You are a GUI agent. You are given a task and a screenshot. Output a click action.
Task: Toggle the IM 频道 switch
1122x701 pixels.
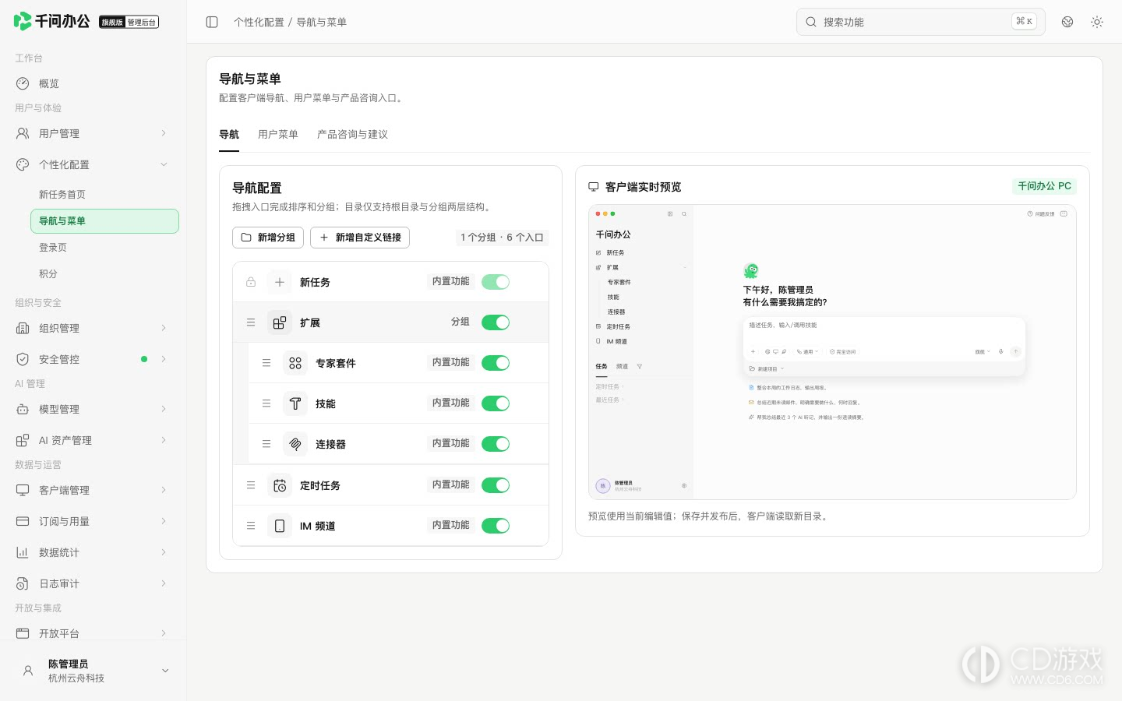point(496,526)
